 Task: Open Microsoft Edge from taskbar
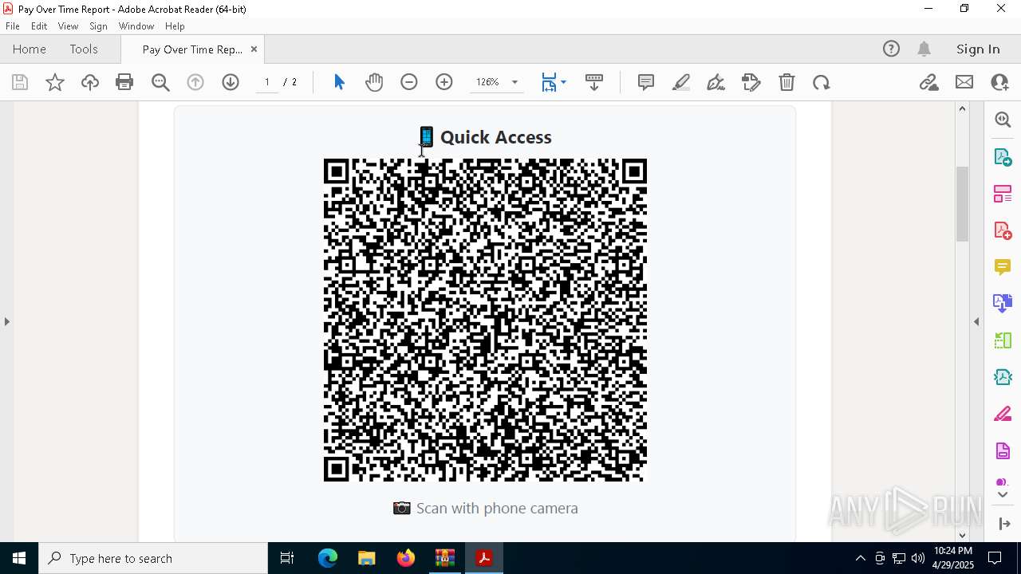(x=328, y=558)
